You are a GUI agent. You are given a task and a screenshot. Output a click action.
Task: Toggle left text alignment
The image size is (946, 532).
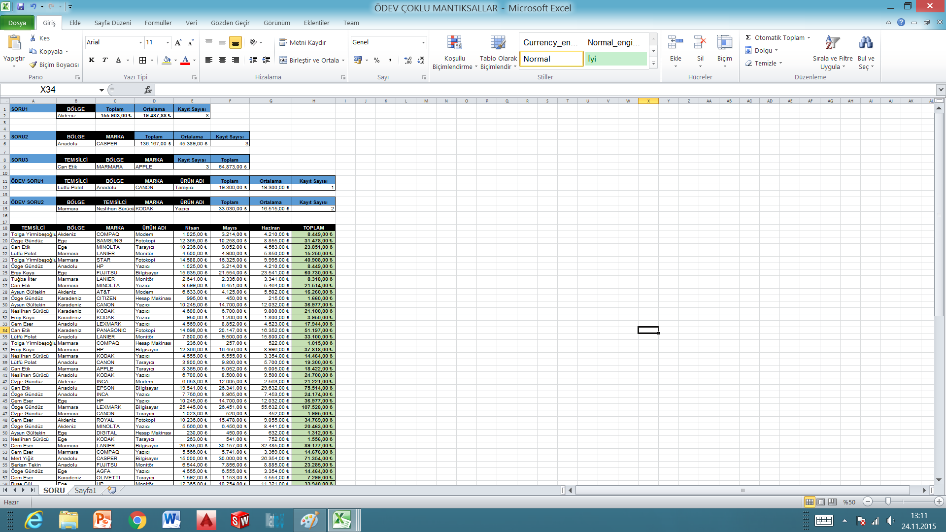pos(209,60)
